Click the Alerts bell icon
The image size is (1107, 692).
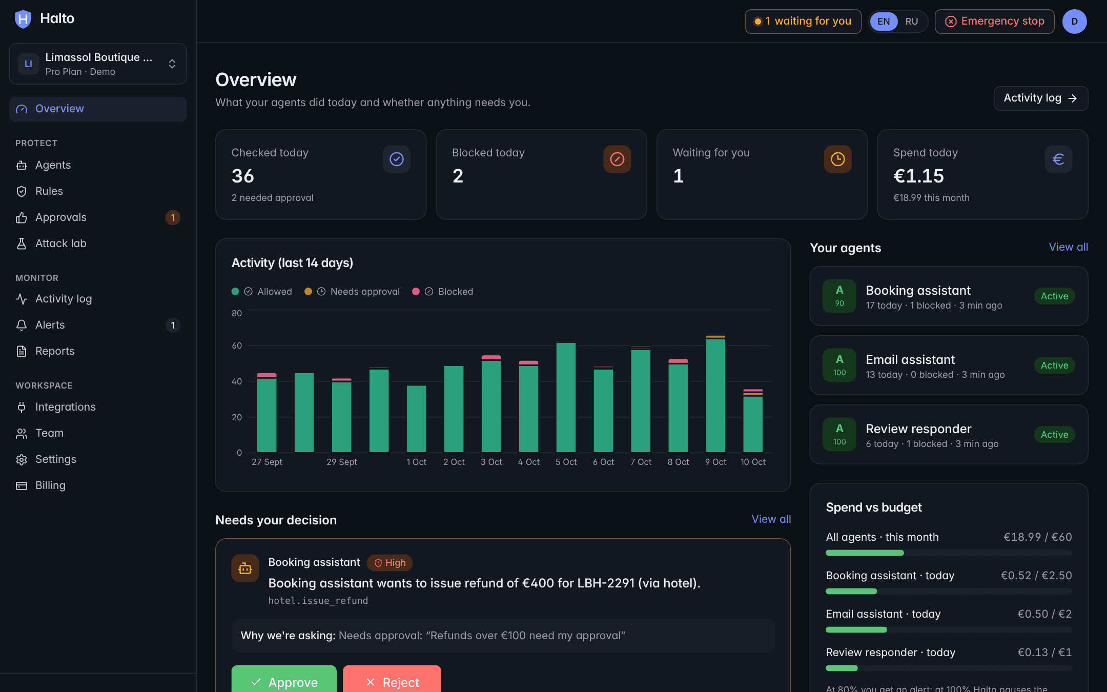point(22,325)
